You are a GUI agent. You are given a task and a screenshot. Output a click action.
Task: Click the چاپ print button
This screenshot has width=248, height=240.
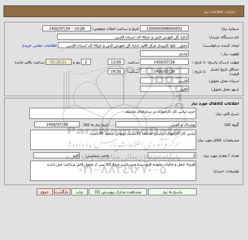80,192
